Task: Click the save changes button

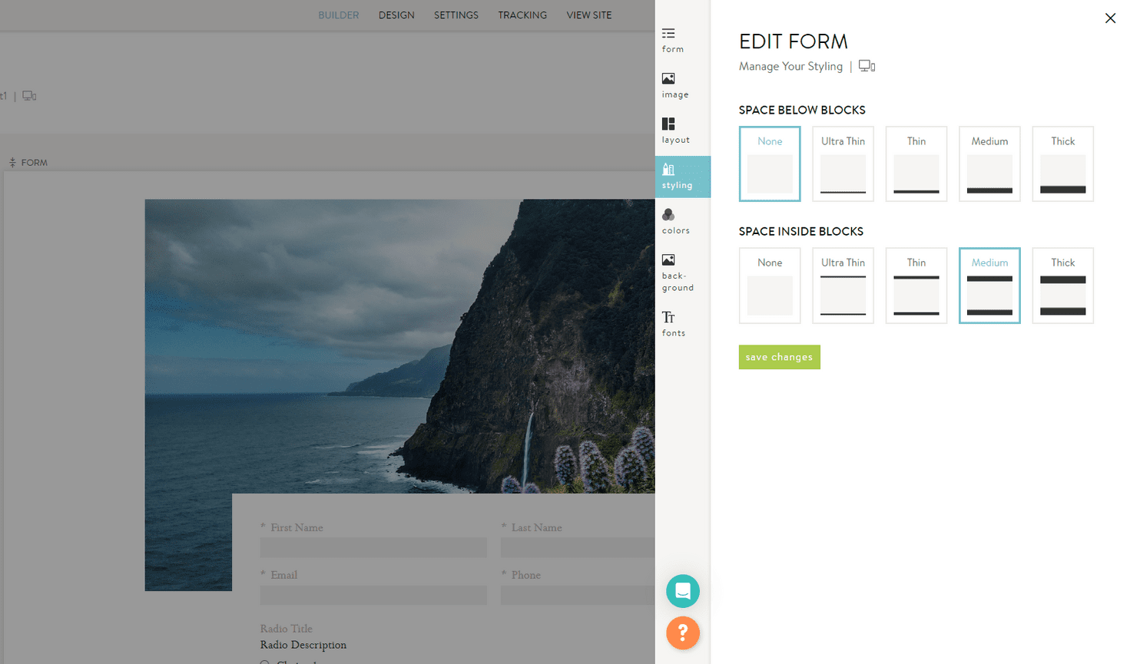Action: click(779, 357)
